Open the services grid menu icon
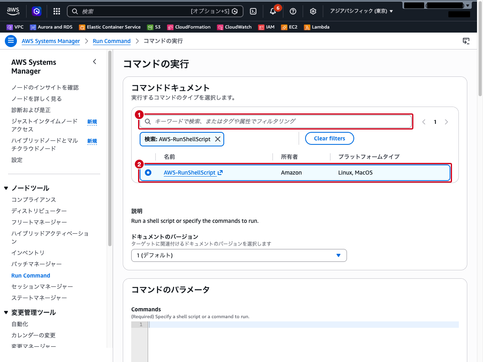The image size is (483, 362). tap(57, 11)
